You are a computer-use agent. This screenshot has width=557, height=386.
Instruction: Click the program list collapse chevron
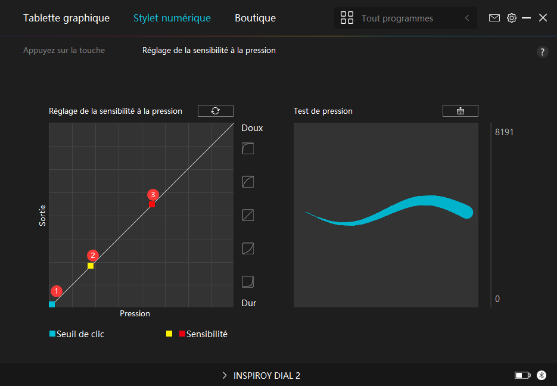pos(467,18)
